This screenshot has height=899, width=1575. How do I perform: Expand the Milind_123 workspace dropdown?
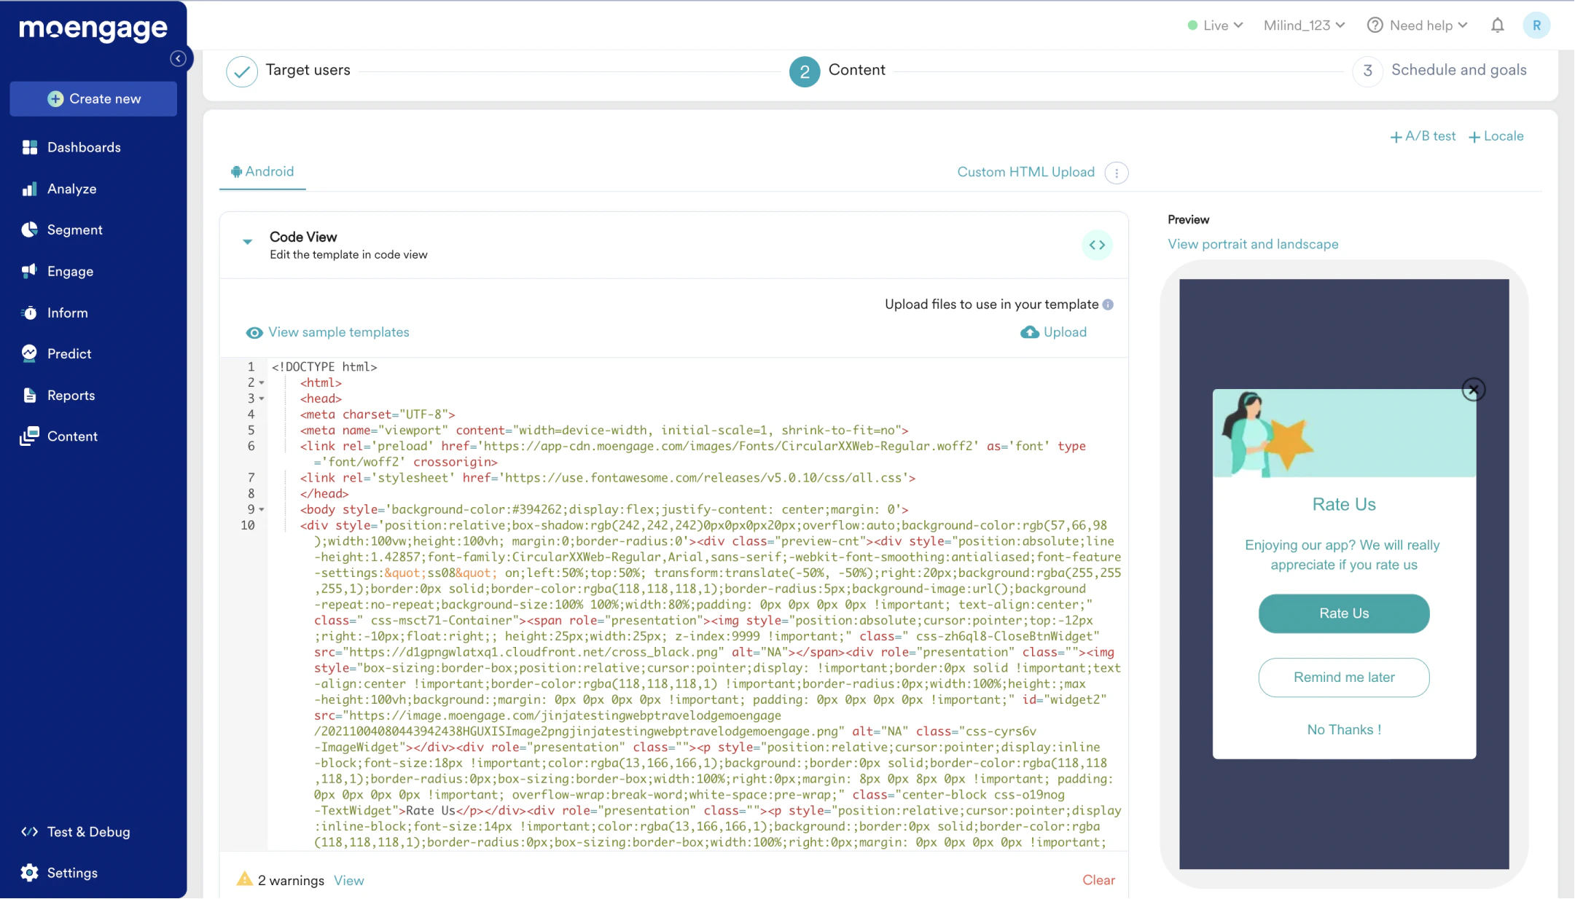pos(1304,25)
